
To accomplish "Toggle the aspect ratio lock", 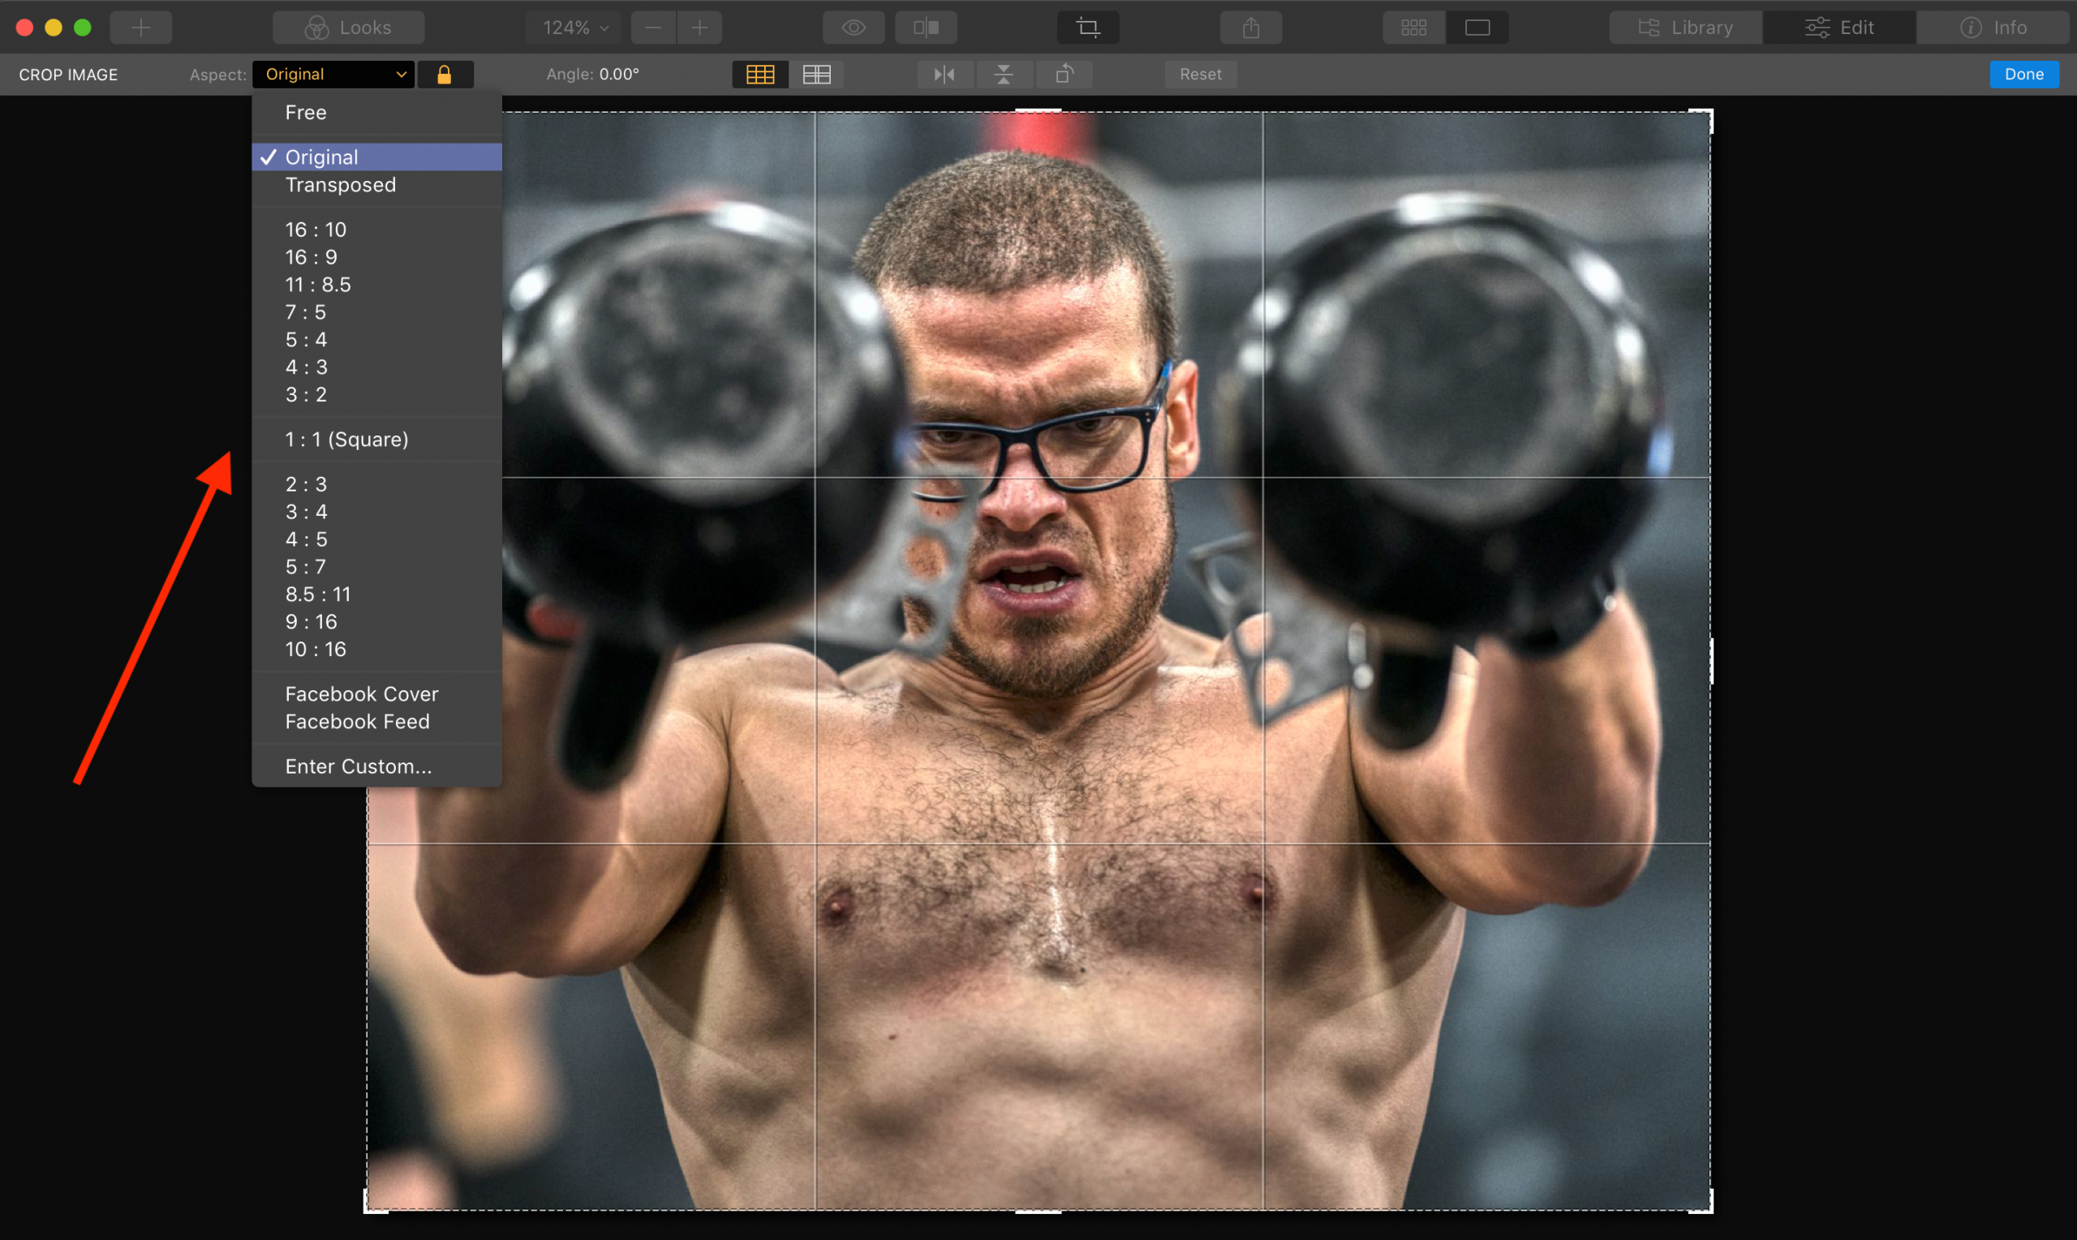I will point(445,75).
